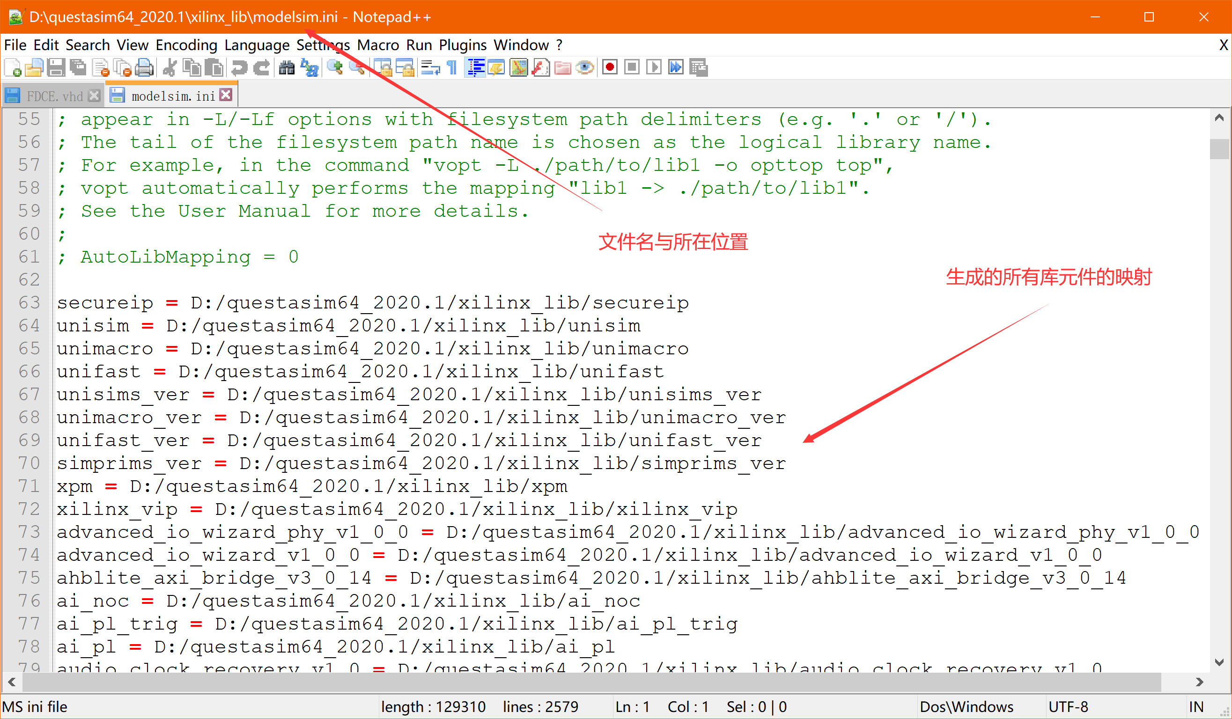Click the UTF-8 encoding status field

click(1068, 707)
